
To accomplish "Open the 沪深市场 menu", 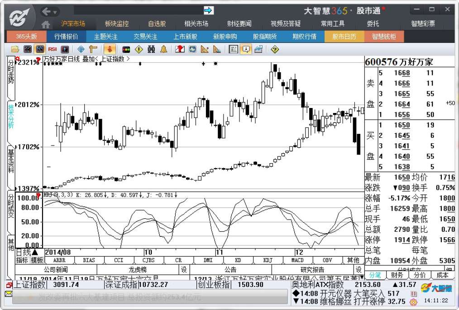I will point(73,23).
